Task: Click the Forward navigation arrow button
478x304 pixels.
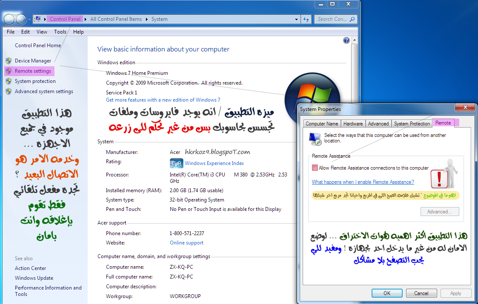Action: [x=21, y=19]
